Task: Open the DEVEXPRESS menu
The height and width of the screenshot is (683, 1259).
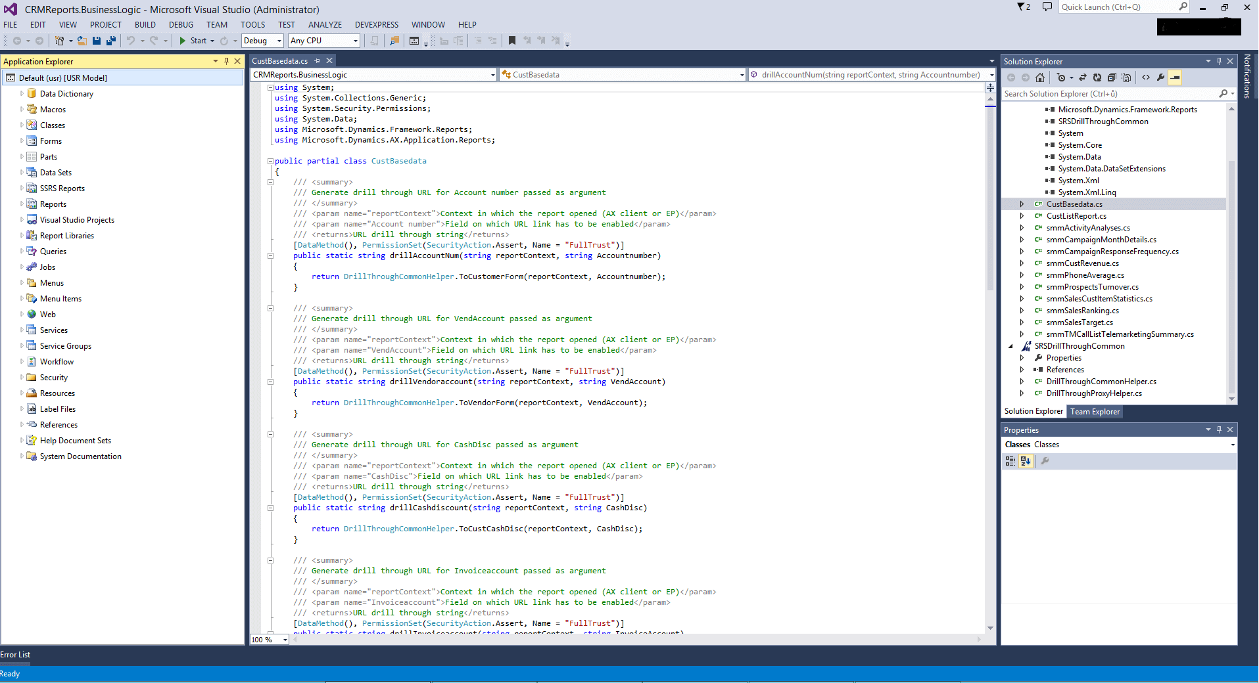Action: [377, 25]
